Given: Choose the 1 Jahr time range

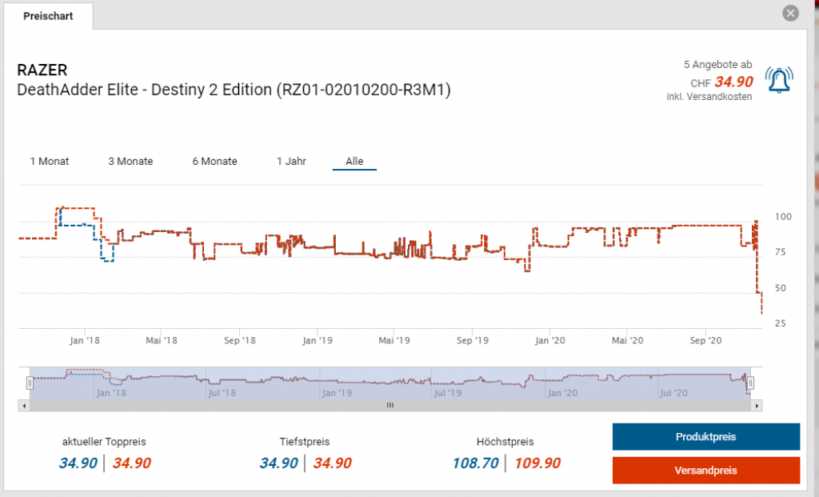Looking at the screenshot, I should pos(291,161).
